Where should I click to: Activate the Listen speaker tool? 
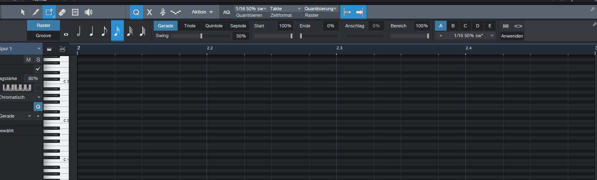[x=88, y=12]
